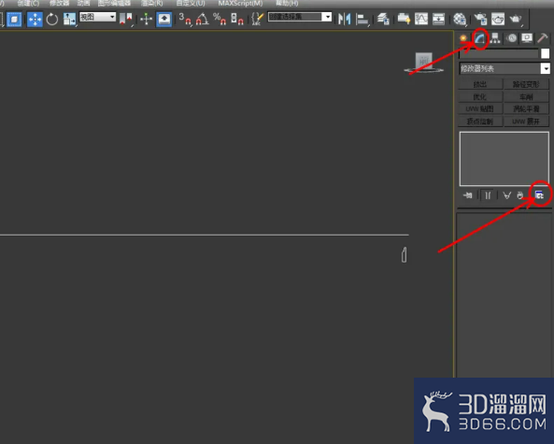This screenshot has width=554, height=444.
Task: Open the 创建(C) menu
Action: click(28, 3)
